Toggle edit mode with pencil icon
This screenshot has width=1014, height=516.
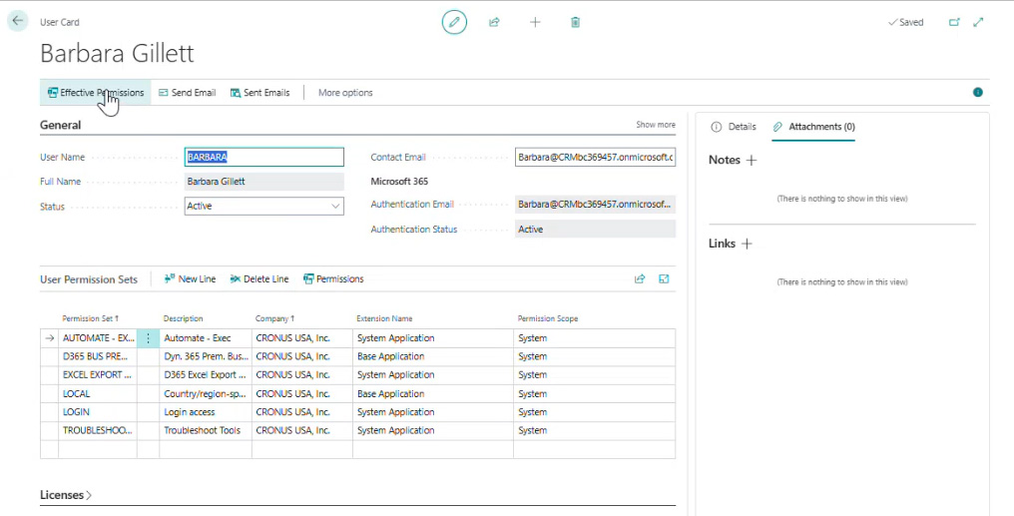pyautogui.click(x=454, y=22)
